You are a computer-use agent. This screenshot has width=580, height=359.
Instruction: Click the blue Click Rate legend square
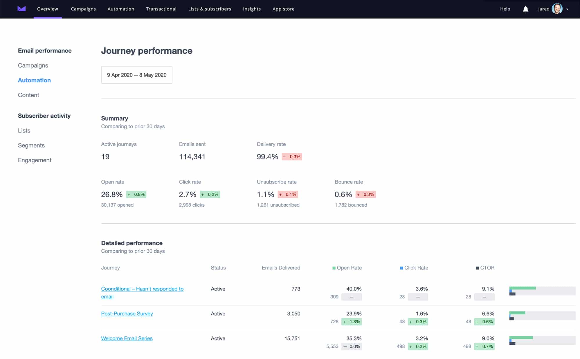click(401, 267)
